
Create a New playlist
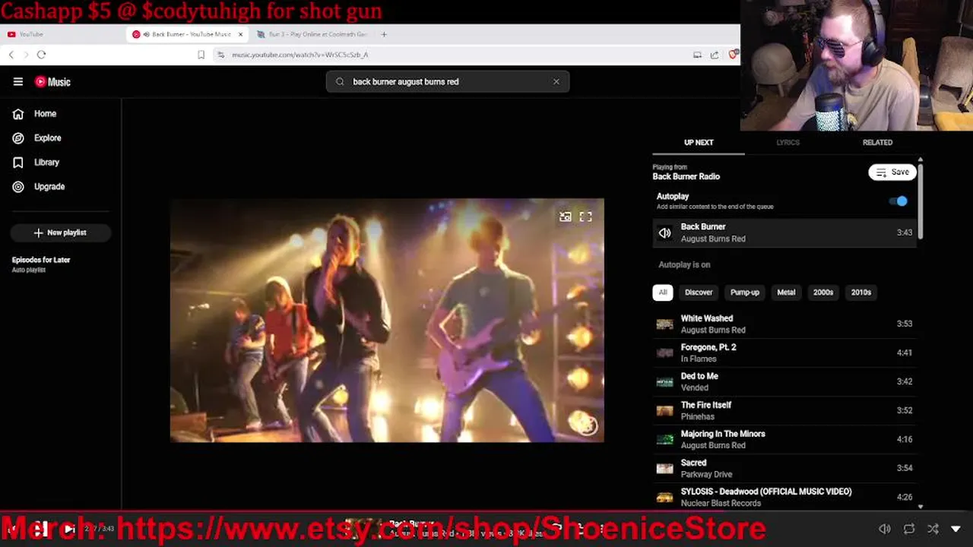pyautogui.click(x=61, y=232)
